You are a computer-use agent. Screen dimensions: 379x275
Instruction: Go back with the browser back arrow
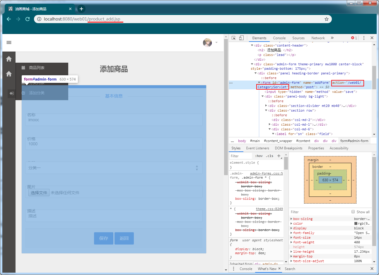coord(9,19)
